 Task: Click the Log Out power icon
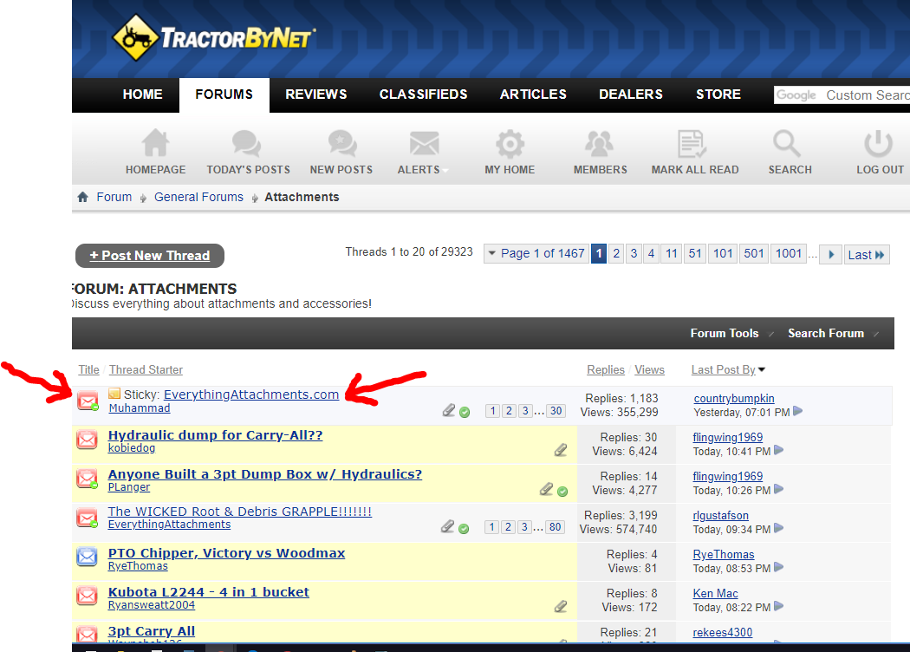pos(880,144)
